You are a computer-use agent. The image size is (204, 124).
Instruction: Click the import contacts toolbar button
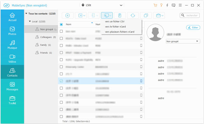coord(81,16)
